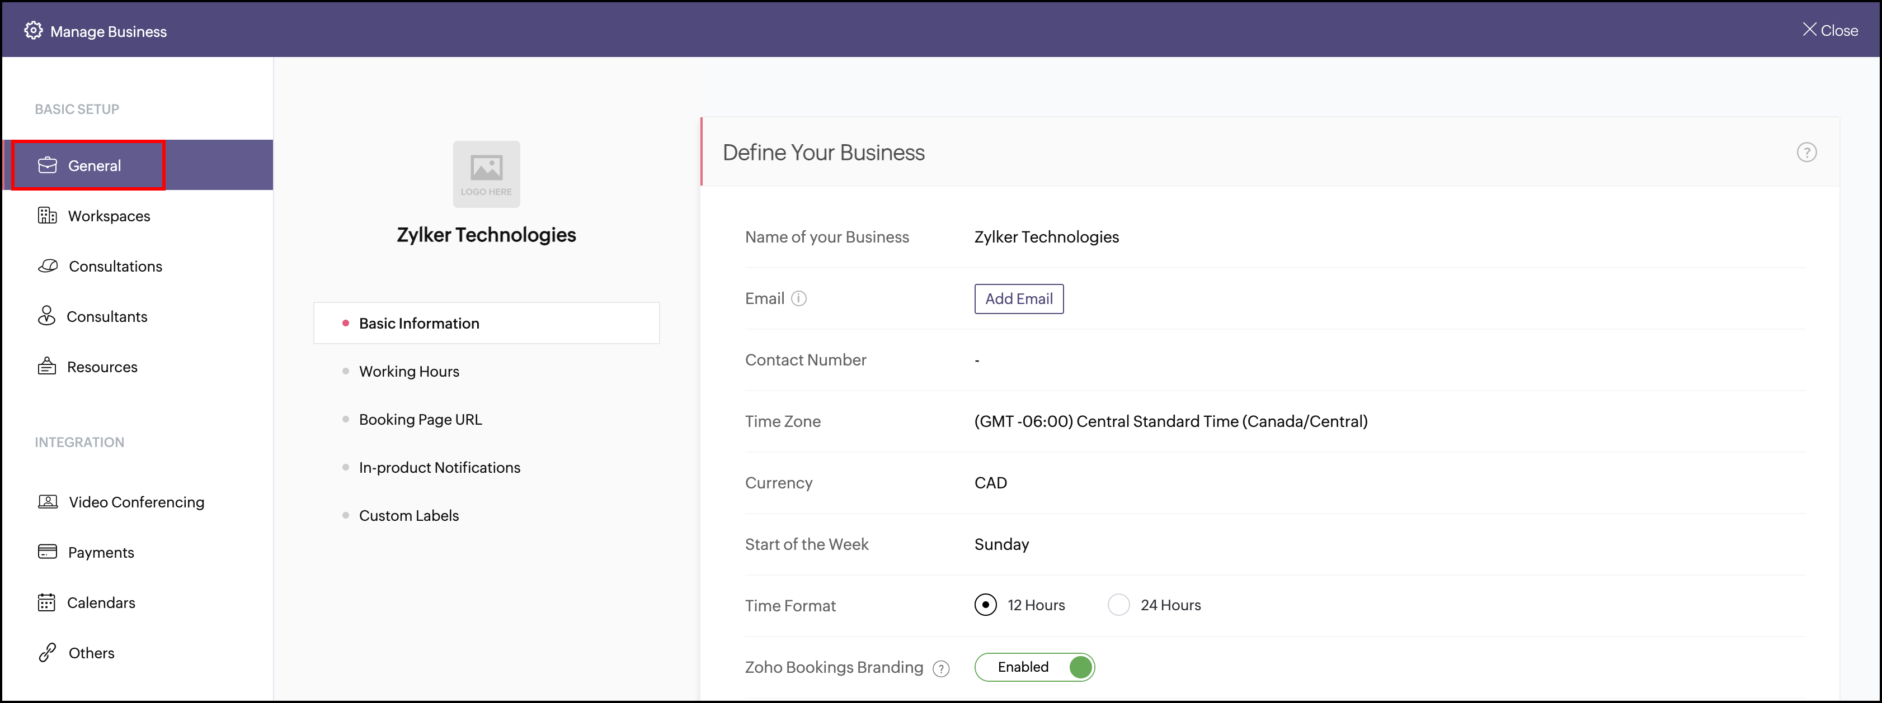
Task: Open the Consultants section
Action: 107,316
